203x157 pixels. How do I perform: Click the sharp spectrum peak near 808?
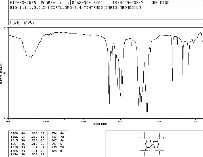pos(172,79)
